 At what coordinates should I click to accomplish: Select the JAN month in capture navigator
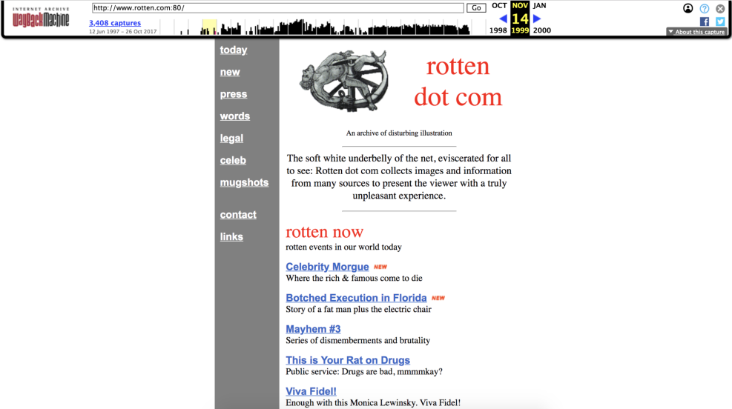[x=539, y=6]
